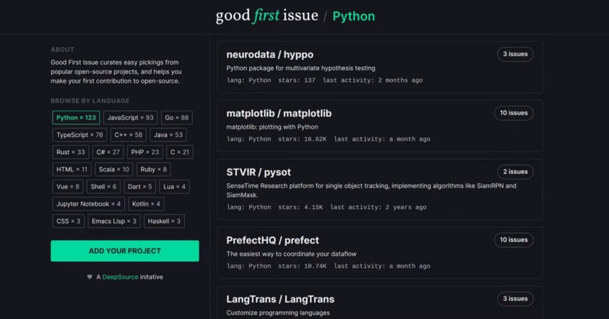Image resolution: width=609 pixels, height=319 pixels.
Task: Open the good first issue logo
Action: coord(267,16)
